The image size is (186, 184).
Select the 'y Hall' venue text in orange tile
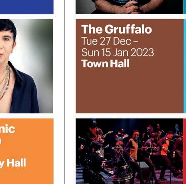click(13, 163)
